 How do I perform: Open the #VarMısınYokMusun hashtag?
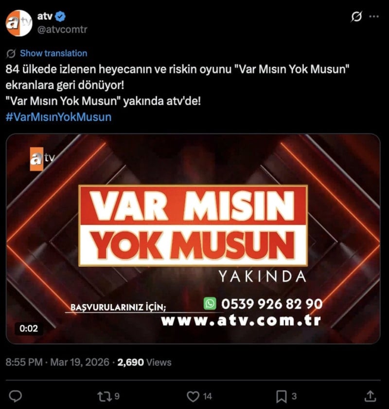(x=59, y=117)
